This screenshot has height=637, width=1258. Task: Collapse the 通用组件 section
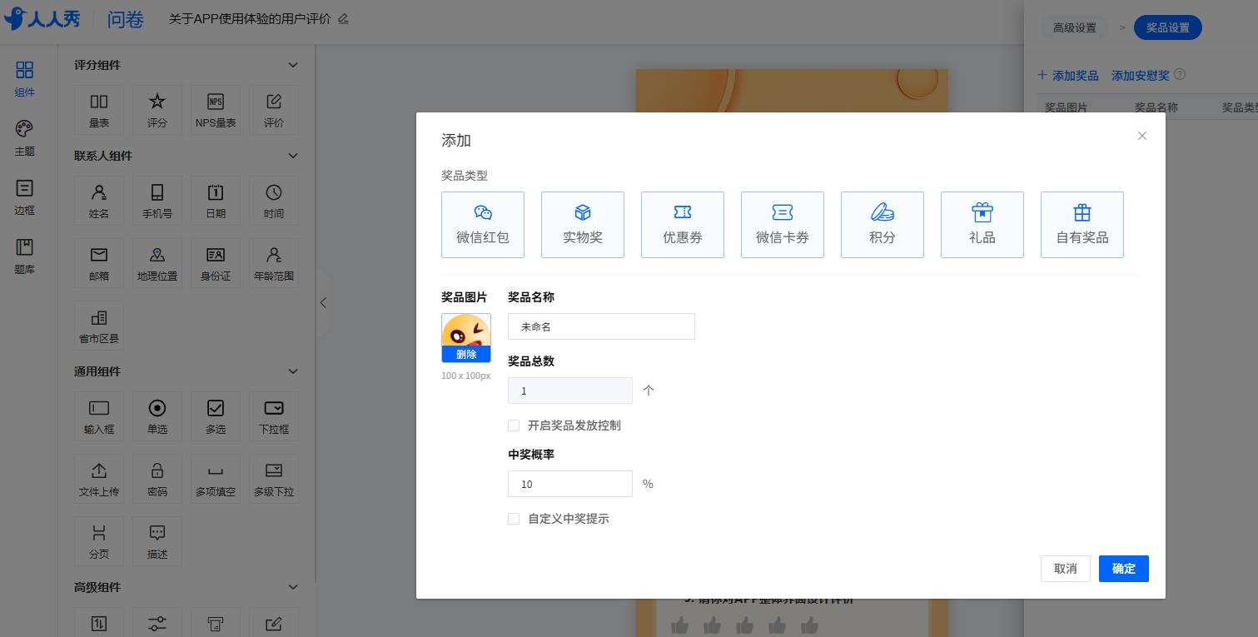[292, 371]
